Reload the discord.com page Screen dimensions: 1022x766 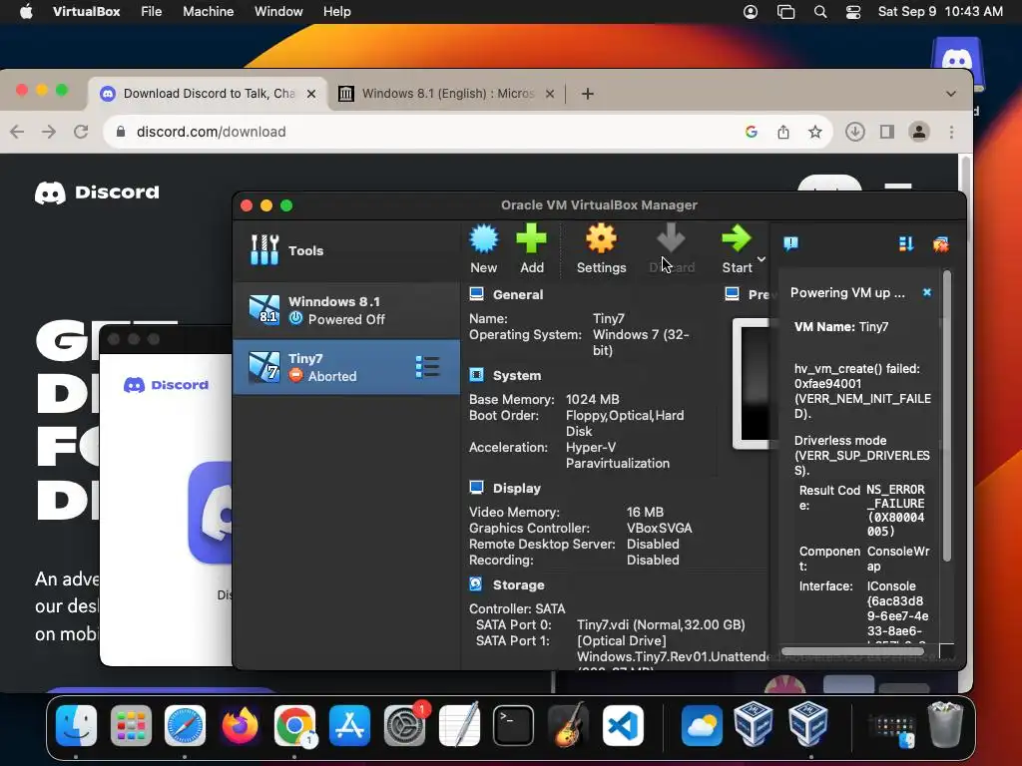pyautogui.click(x=81, y=132)
